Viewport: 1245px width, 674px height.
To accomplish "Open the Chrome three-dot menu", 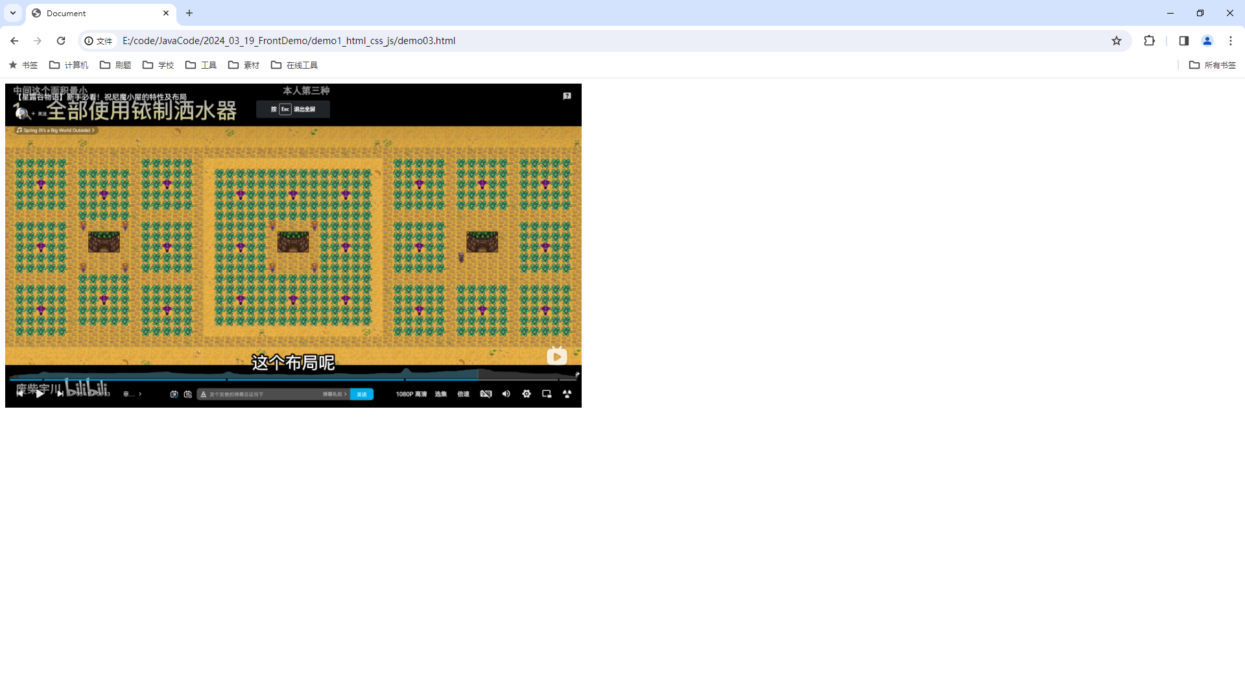I will coord(1231,41).
